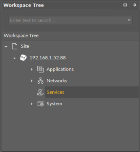Click the Site document icon

(x=15, y=46)
